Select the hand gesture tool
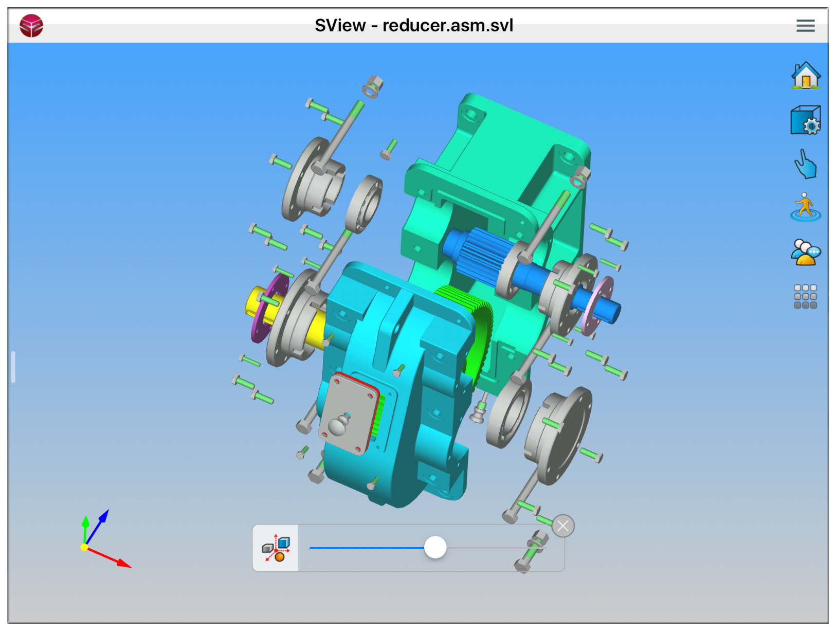 (805, 165)
